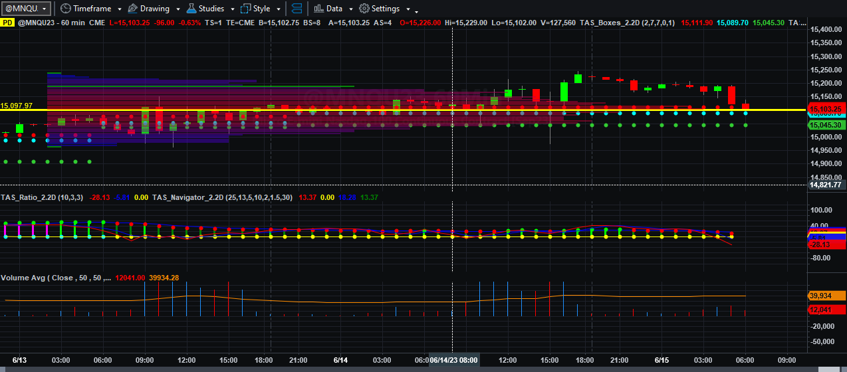Click the Data bar-chart icon
The image size is (847, 372).
coord(318,9)
